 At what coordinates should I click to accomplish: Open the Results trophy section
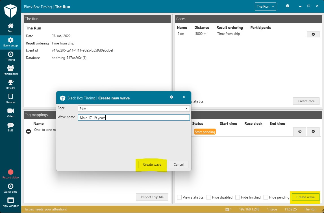tap(10, 84)
